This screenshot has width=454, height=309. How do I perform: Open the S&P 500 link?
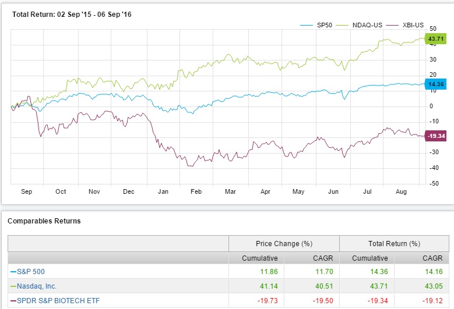click(29, 271)
